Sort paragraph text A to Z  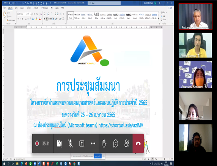[60, 14]
